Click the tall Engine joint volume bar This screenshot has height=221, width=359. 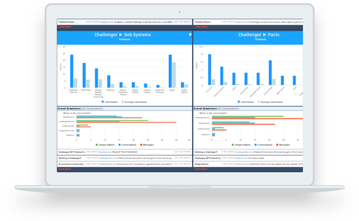[x=170, y=71]
